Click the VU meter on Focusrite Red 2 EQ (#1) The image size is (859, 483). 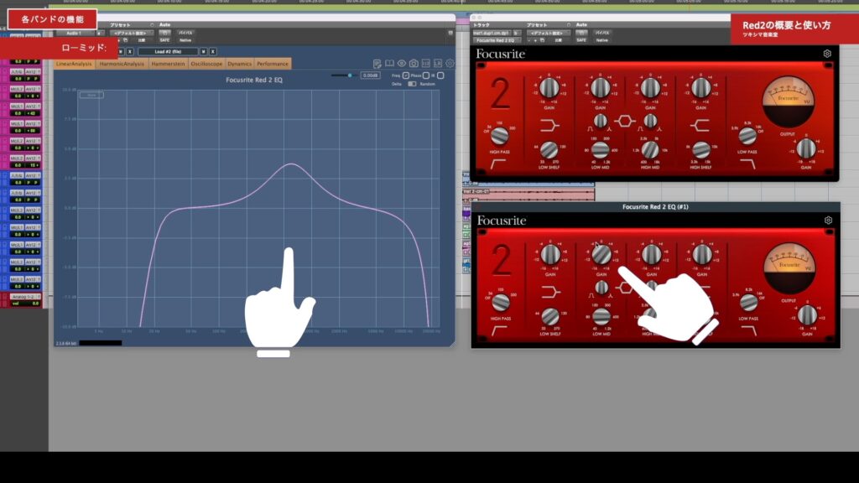coord(789,268)
